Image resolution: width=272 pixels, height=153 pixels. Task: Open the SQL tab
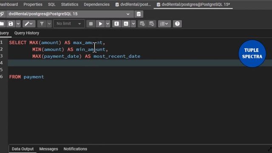[51, 4]
